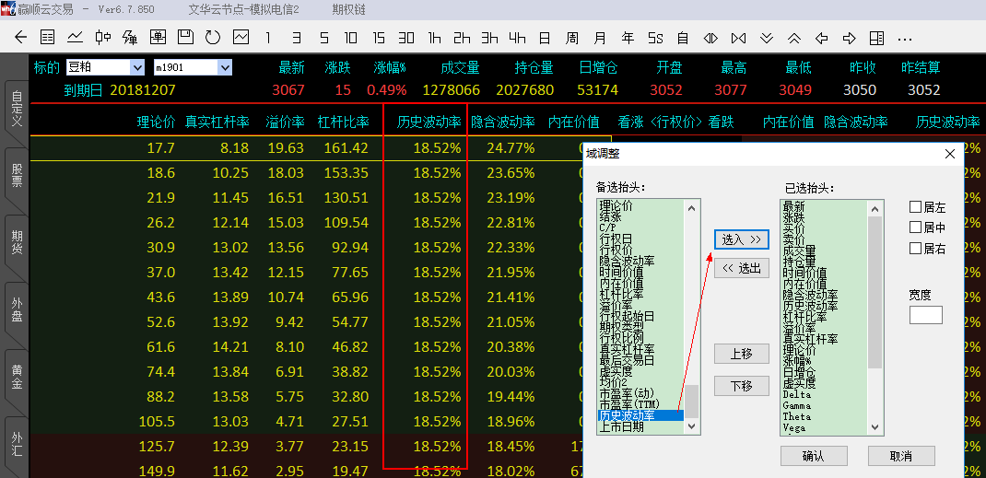Image resolution: width=986 pixels, height=478 pixels.
Task: Click the 选入 >> button
Action: pos(742,239)
